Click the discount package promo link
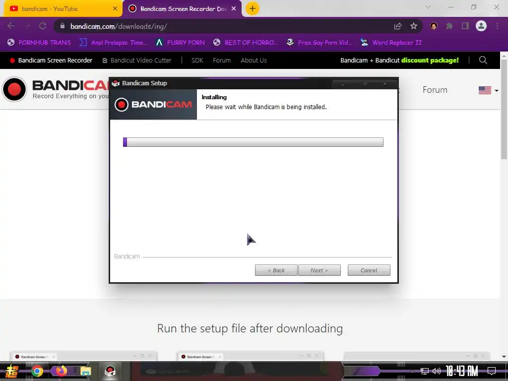Image resolution: width=508 pixels, height=381 pixels. [399, 60]
